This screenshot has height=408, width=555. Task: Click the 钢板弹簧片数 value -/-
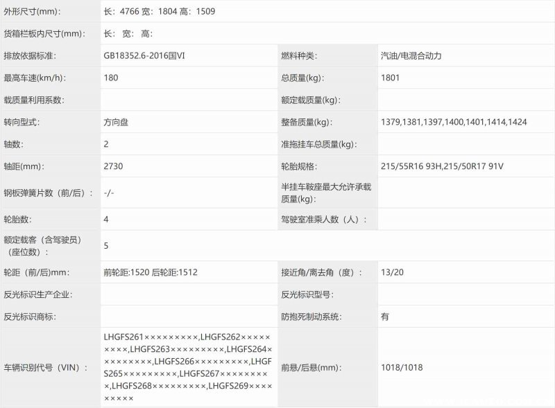tap(109, 193)
